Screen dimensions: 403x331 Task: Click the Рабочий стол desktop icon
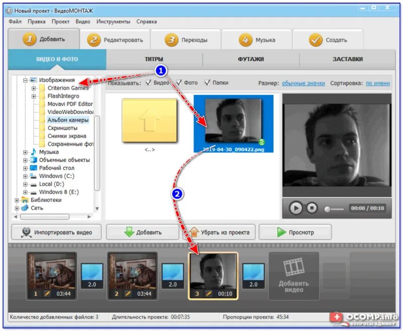(34, 168)
